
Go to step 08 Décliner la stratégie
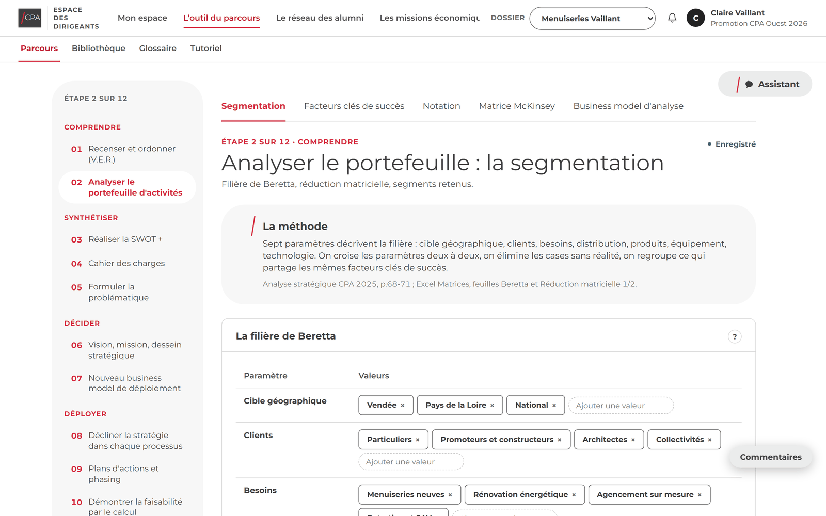tap(128, 441)
